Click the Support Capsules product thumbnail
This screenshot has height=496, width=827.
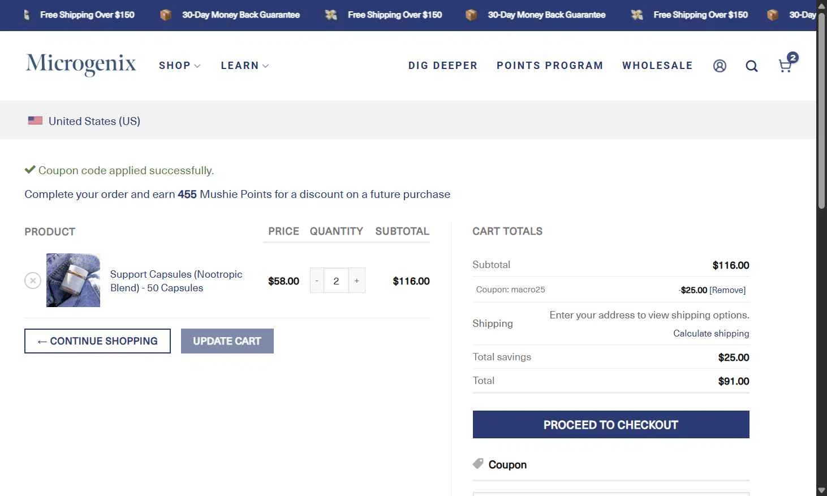click(x=73, y=280)
